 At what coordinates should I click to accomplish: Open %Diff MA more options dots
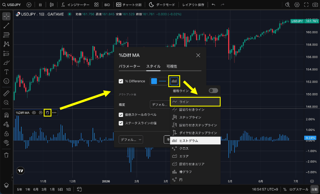[54, 113]
